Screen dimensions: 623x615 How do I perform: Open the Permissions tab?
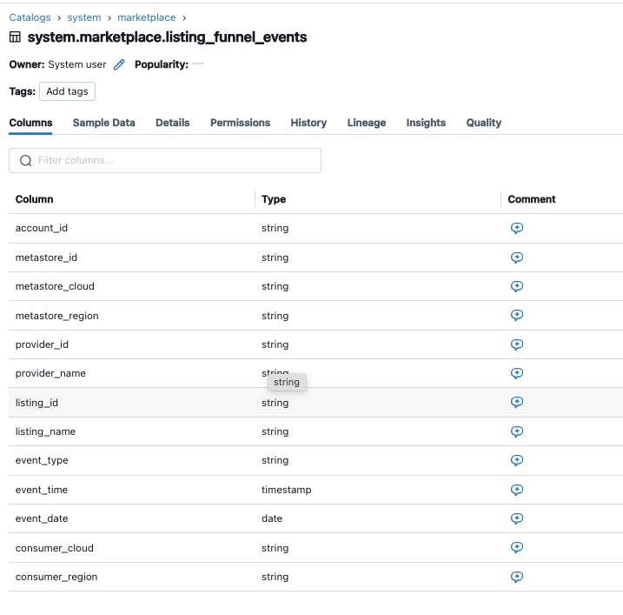[x=240, y=123]
